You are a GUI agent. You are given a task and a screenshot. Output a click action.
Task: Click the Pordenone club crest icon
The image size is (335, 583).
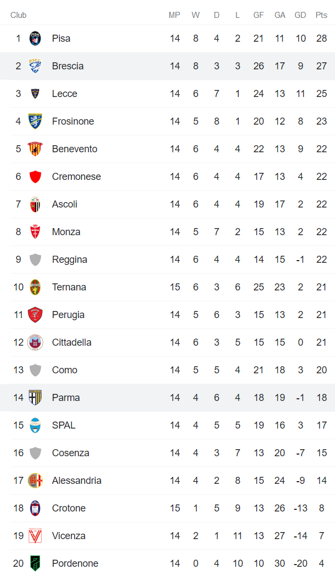pyautogui.click(x=35, y=563)
